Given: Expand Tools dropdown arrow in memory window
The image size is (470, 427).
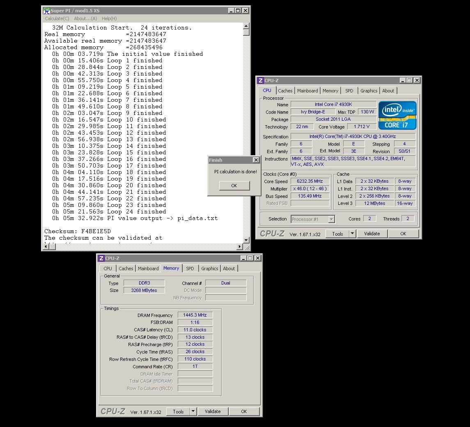Looking at the screenshot, I should (x=193, y=412).
